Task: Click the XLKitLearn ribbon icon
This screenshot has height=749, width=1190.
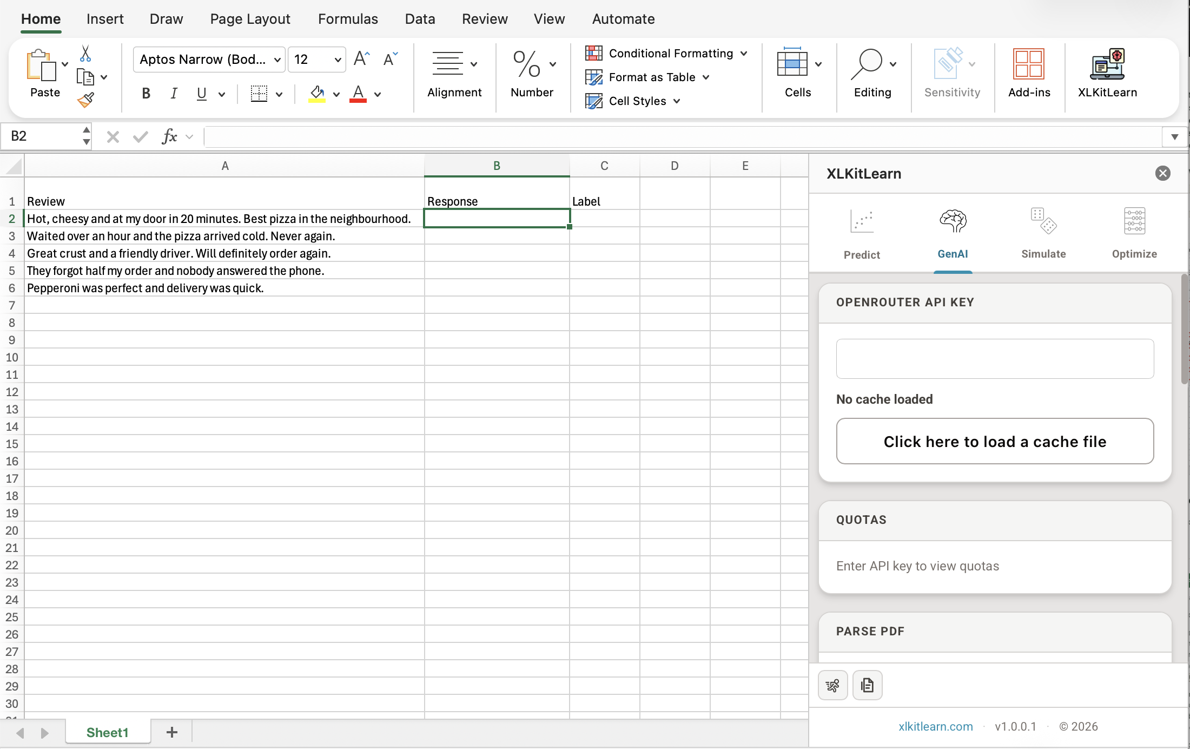Action: [x=1107, y=64]
